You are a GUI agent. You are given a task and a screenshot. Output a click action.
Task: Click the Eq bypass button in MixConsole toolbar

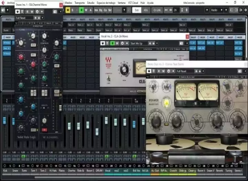click(x=101, y=10)
